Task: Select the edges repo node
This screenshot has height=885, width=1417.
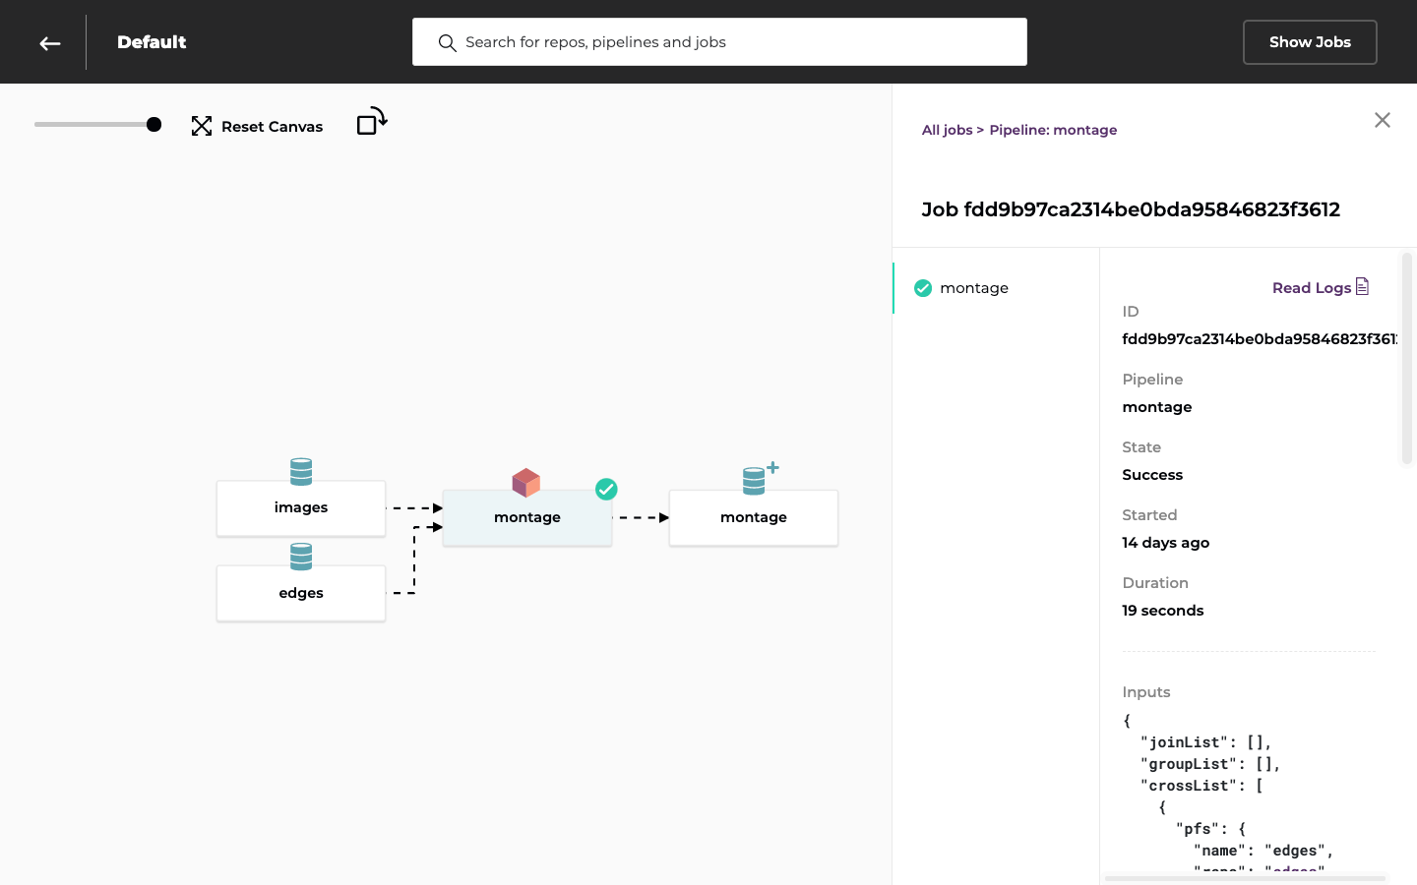Action: point(301,593)
